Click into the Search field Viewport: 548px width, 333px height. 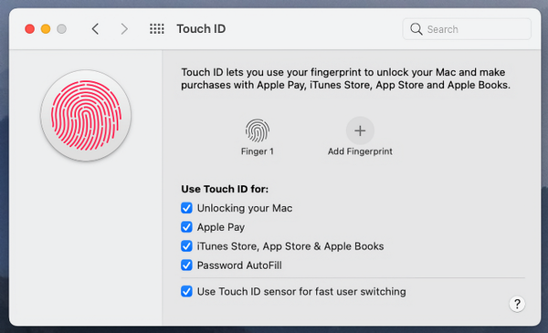(467, 29)
